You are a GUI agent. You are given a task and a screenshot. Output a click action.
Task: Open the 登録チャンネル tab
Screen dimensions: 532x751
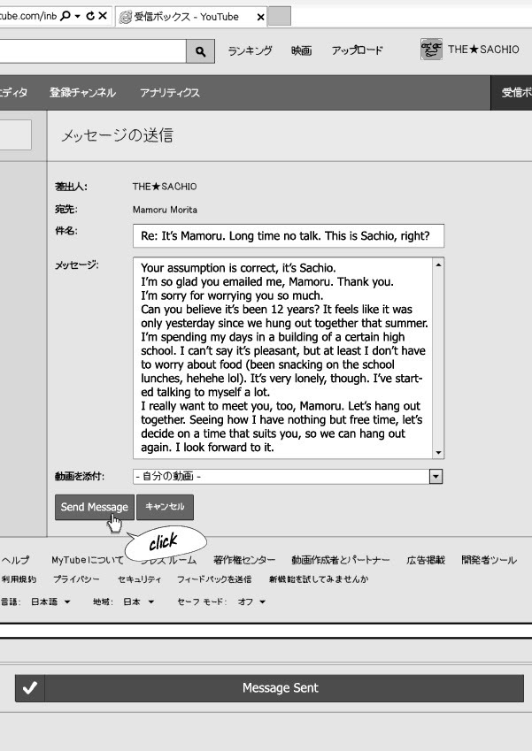(82, 92)
